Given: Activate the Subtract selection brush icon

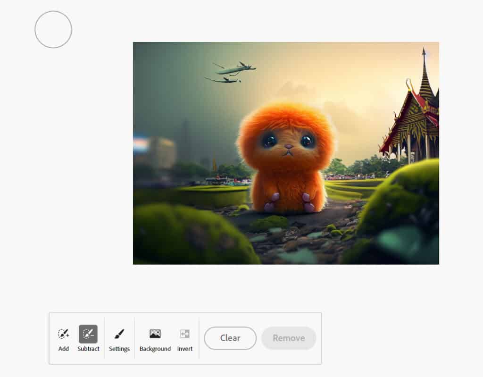Looking at the screenshot, I should (88, 334).
